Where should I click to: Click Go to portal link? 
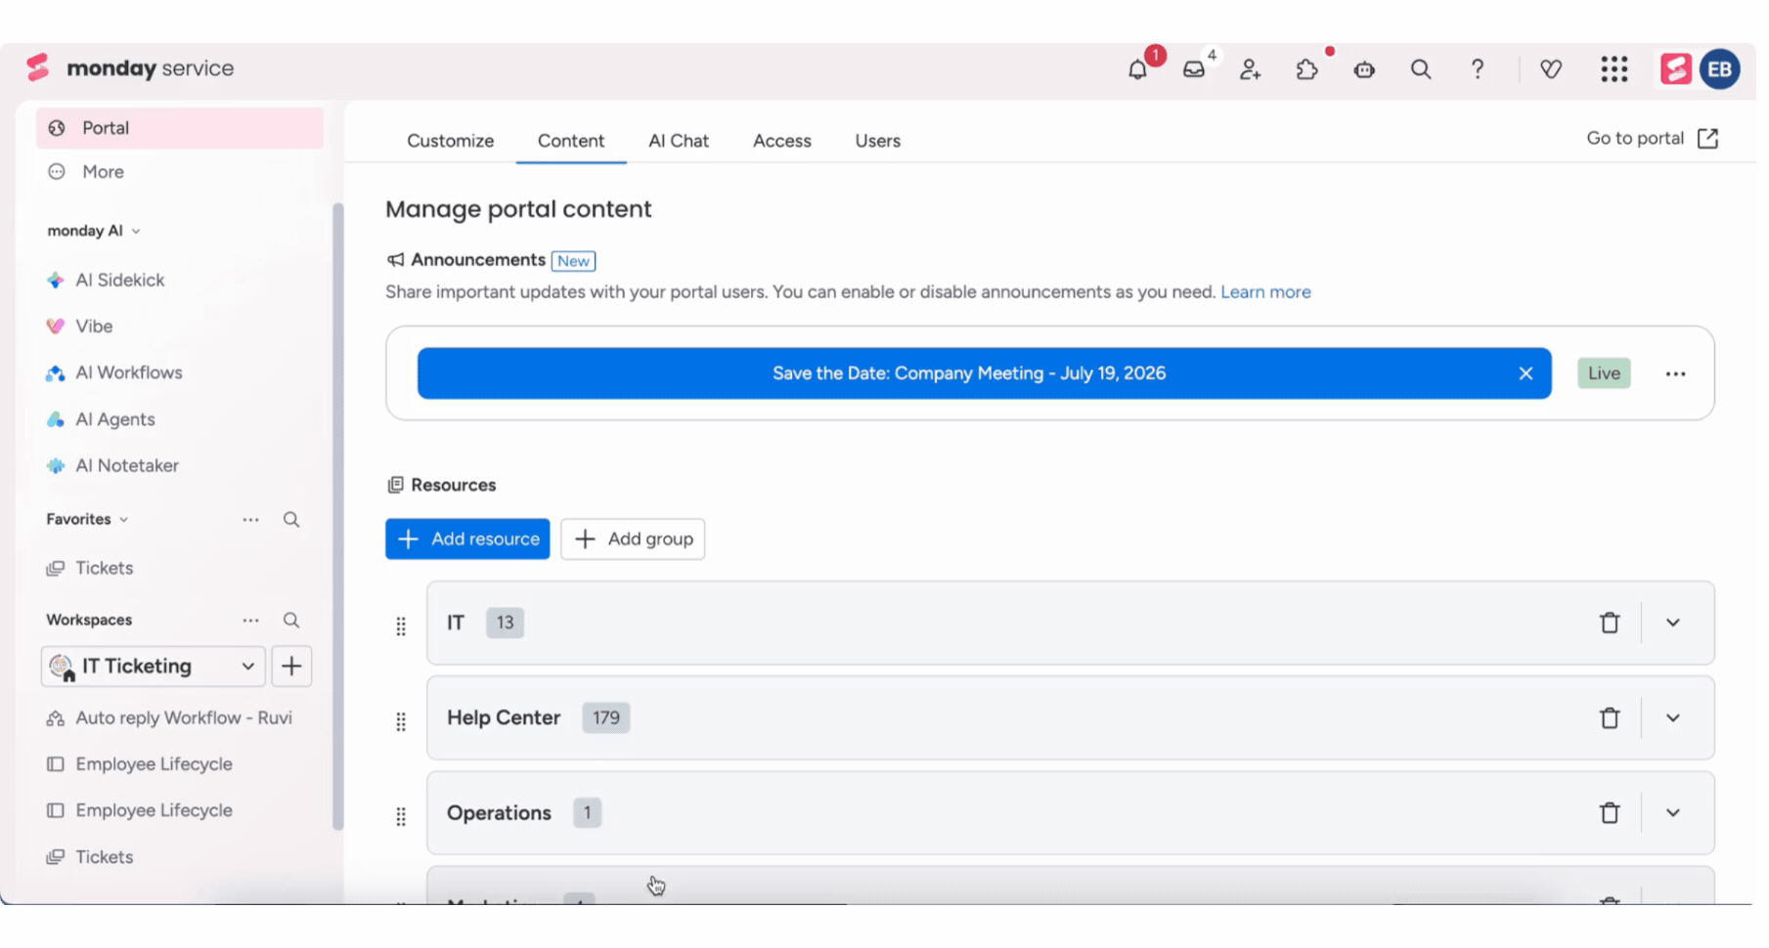click(x=1652, y=139)
